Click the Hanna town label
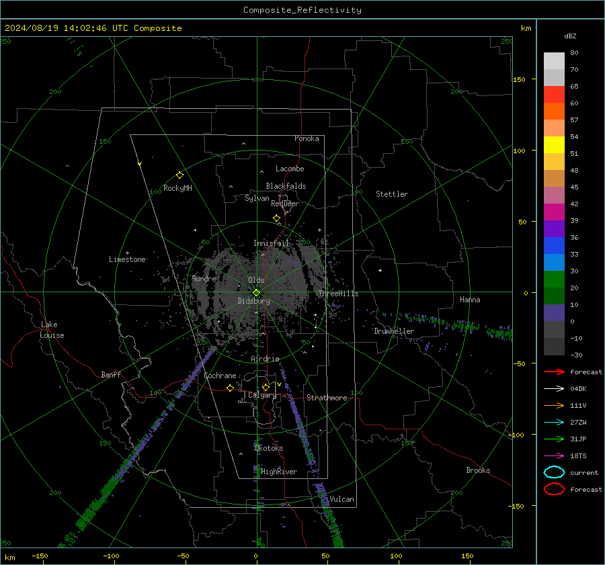Viewport: 605px width, 565px height. coord(470,300)
